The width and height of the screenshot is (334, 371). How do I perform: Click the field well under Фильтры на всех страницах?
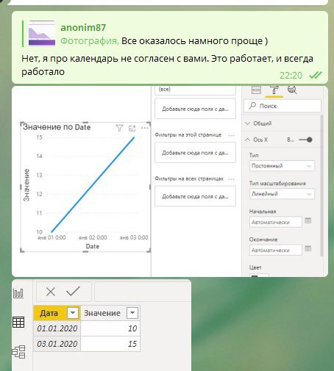pyautogui.click(x=195, y=196)
